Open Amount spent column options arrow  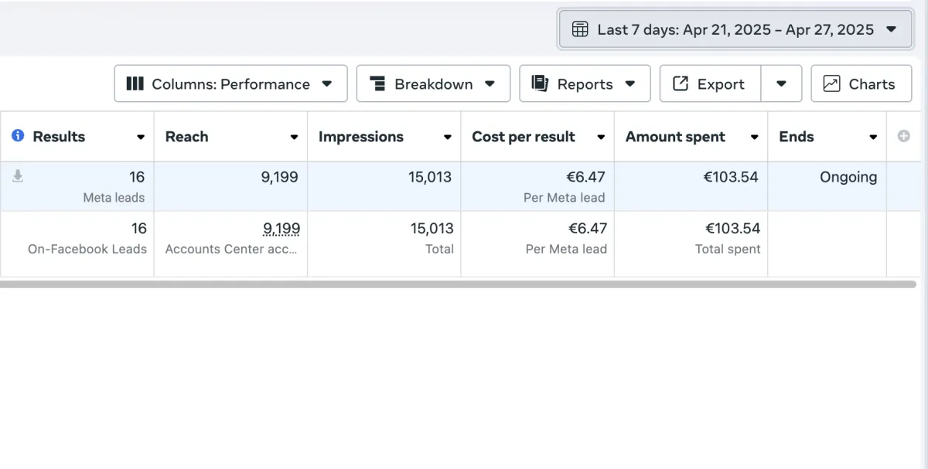pyautogui.click(x=754, y=138)
